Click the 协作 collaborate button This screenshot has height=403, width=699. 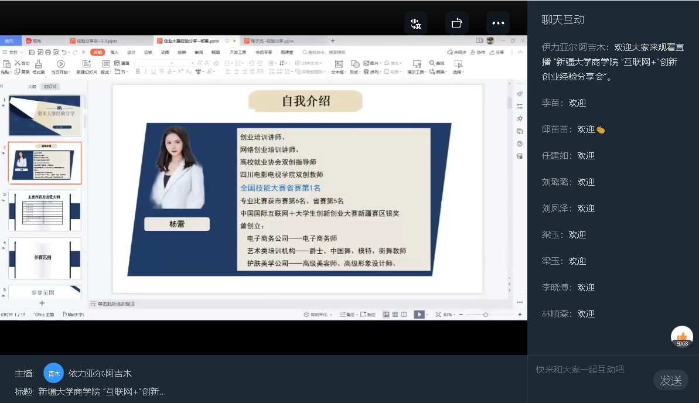(478, 52)
